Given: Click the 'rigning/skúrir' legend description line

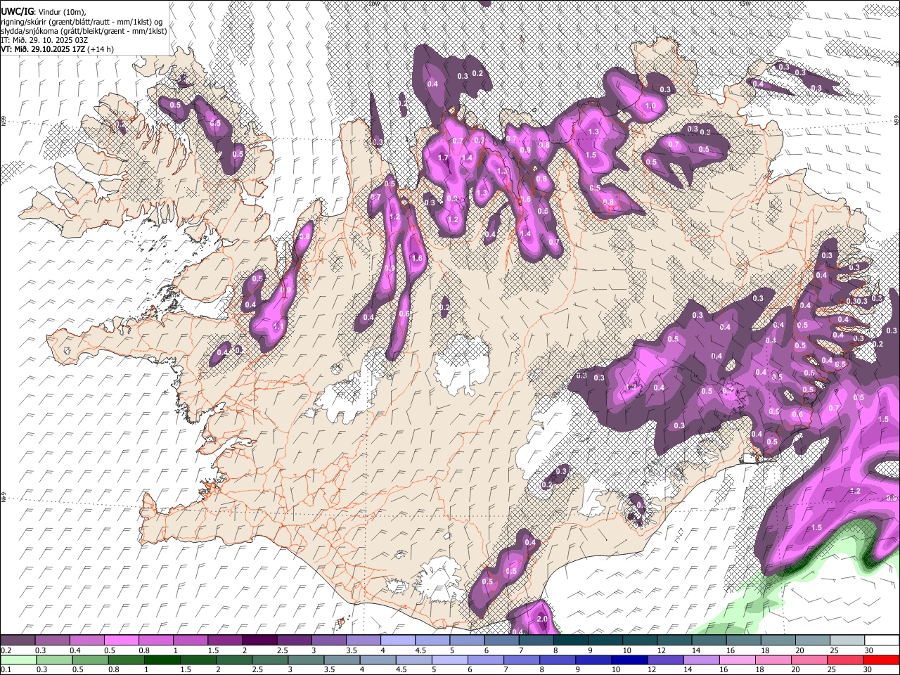Looking at the screenshot, I should click(82, 22).
